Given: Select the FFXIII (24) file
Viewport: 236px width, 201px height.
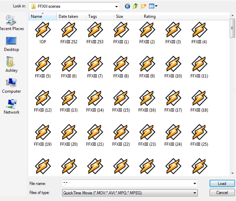Looking at the screenshot, I should pos(173,136).
